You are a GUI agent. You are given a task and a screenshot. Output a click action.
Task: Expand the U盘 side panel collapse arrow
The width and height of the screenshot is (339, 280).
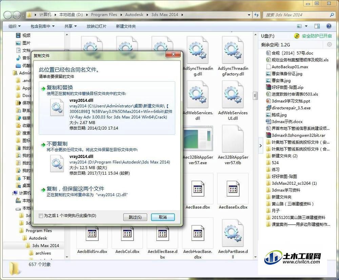click(260, 146)
